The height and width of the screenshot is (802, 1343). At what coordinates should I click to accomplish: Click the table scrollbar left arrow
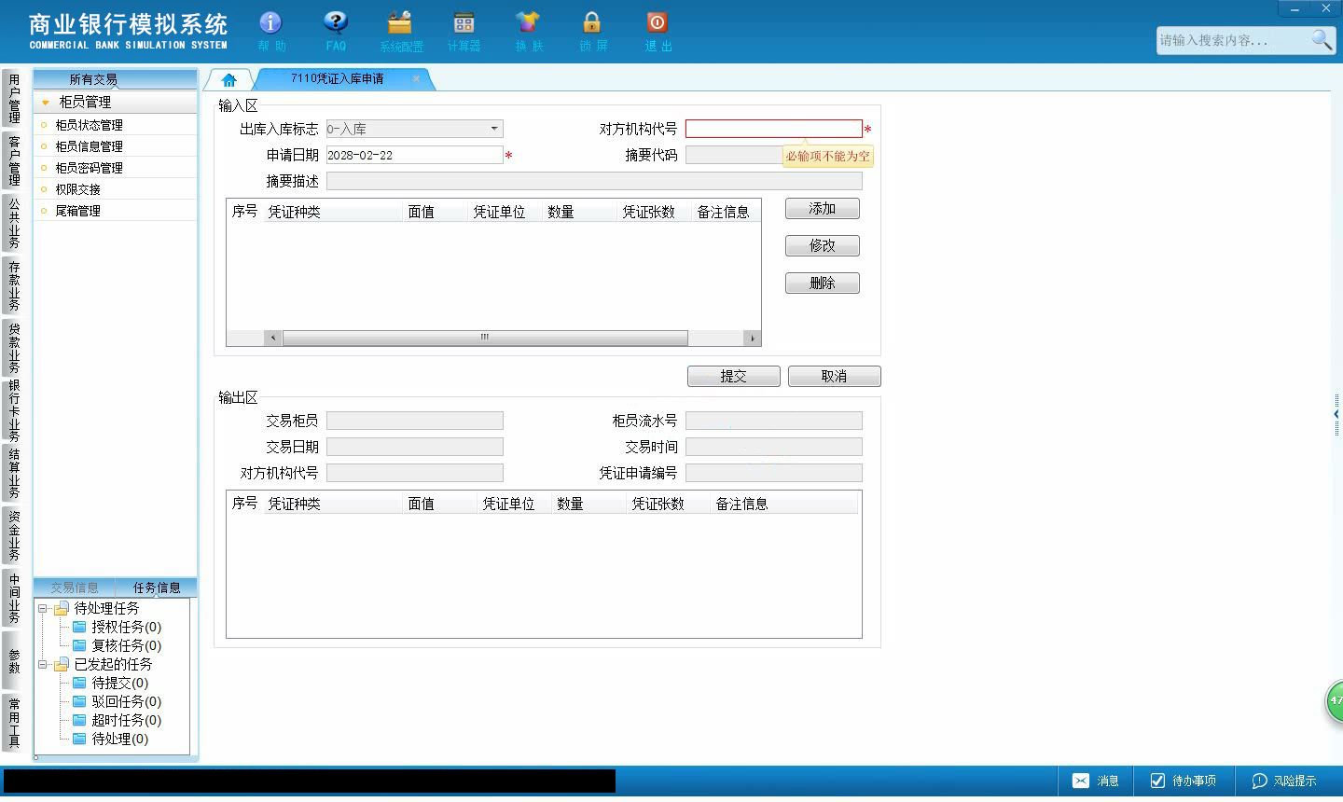tap(273, 338)
